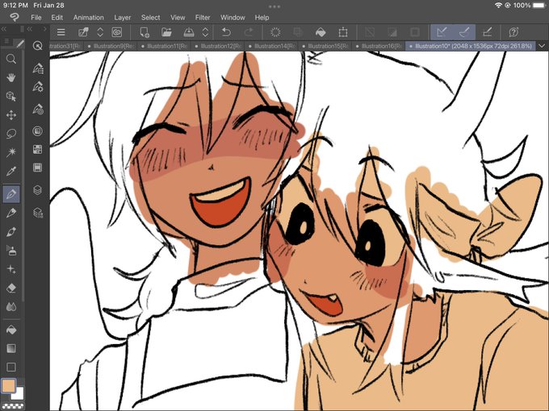The width and height of the screenshot is (549, 411).
Task: Open the Window menu
Action: point(233,18)
